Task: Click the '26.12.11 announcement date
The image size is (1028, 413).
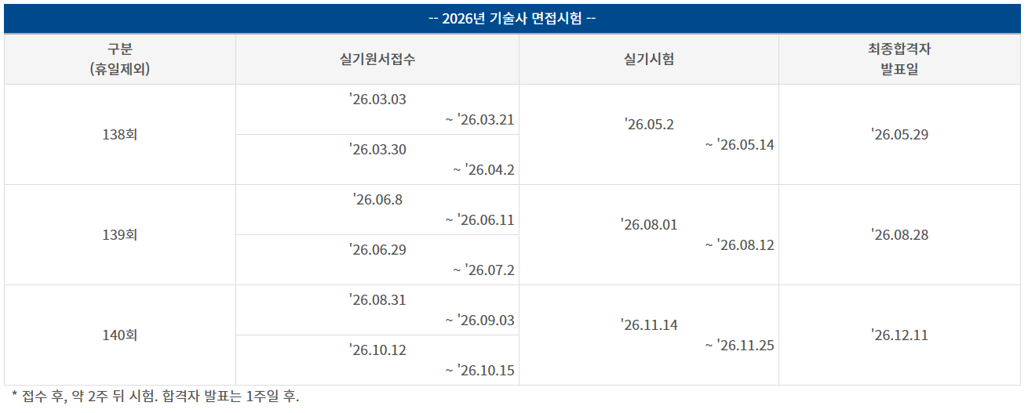Action: click(x=899, y=335)
